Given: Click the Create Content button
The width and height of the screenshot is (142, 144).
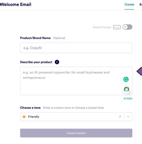Looking at the screenshot, I should click(76, 133).
